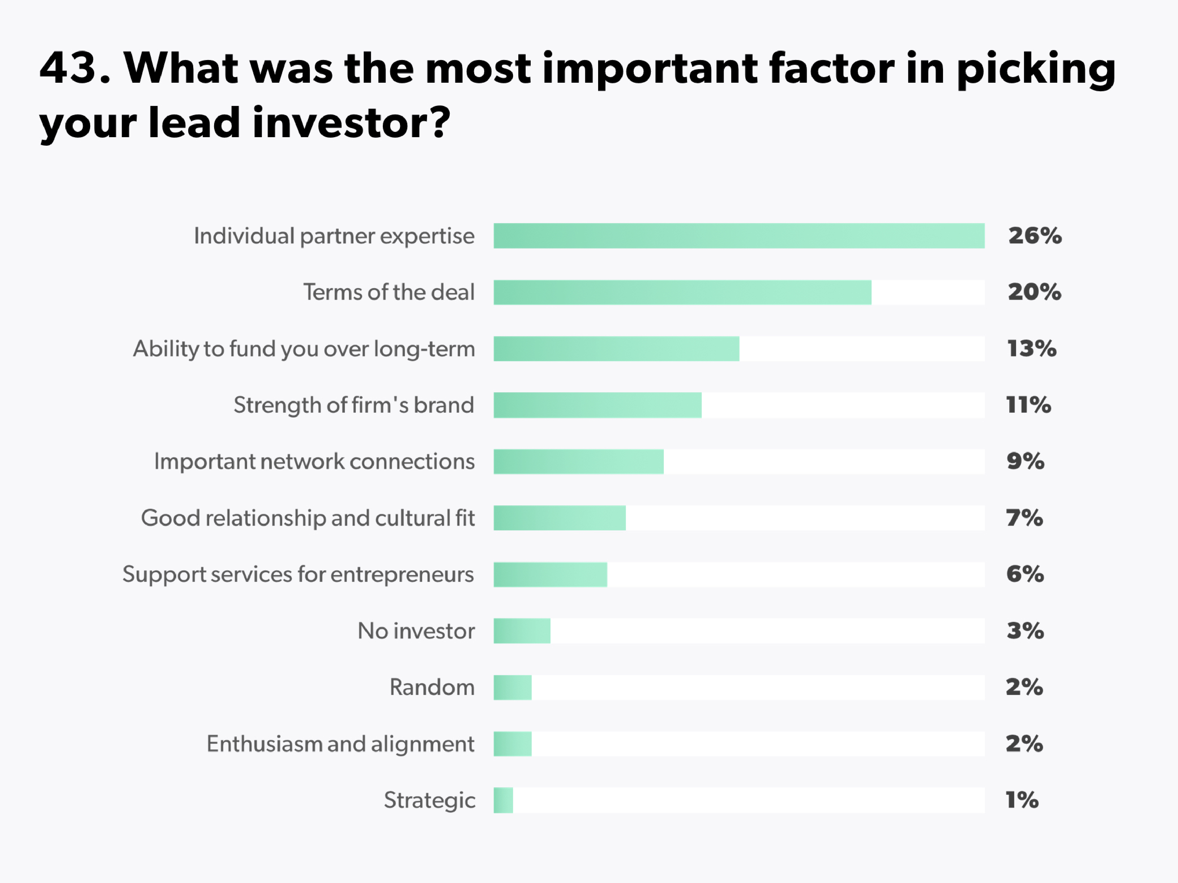Click the 6% percentage value

[x=1025, y=574]
